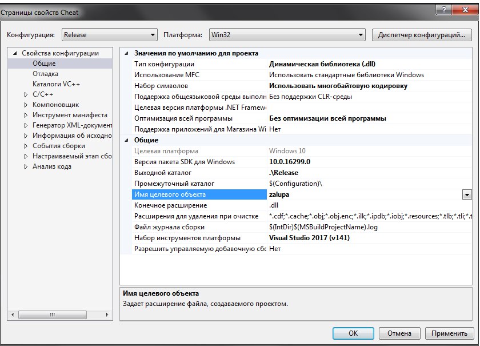Viewport: 480px width, 346px height.
Task: Click the .\Release output directory value
Action: (x=283, y=173)
